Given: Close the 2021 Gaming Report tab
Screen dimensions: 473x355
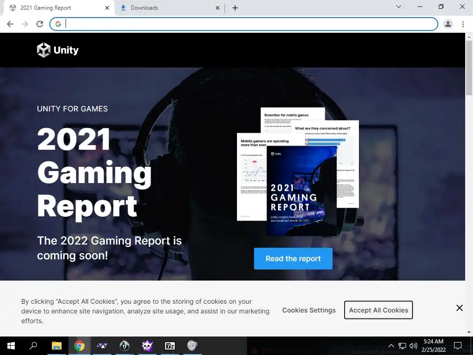Looking at the screenshot, I should pos(107,8).
